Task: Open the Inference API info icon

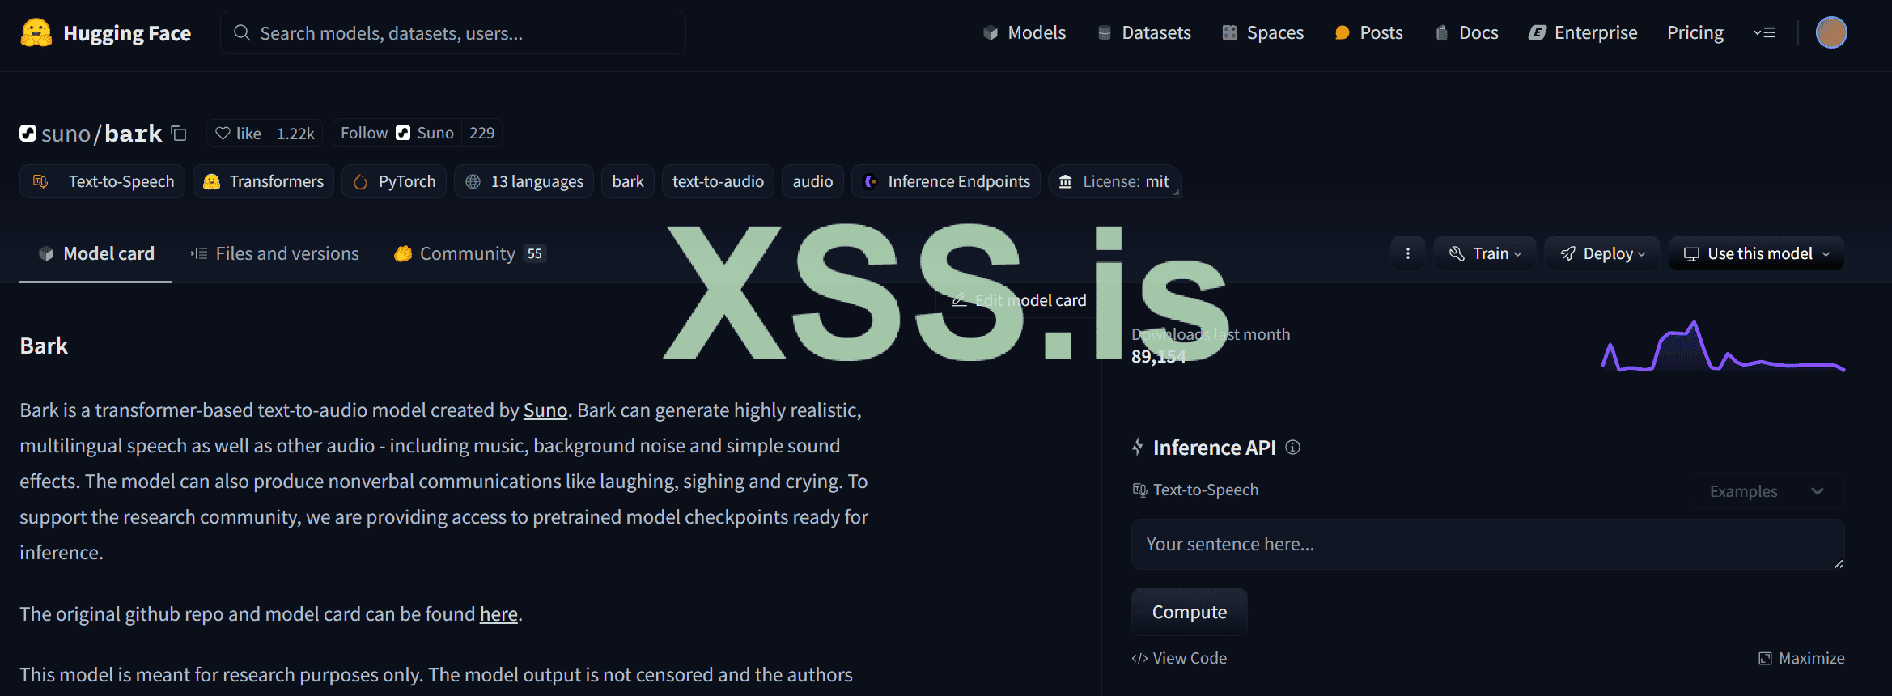Action: [x=1293, y=448]
